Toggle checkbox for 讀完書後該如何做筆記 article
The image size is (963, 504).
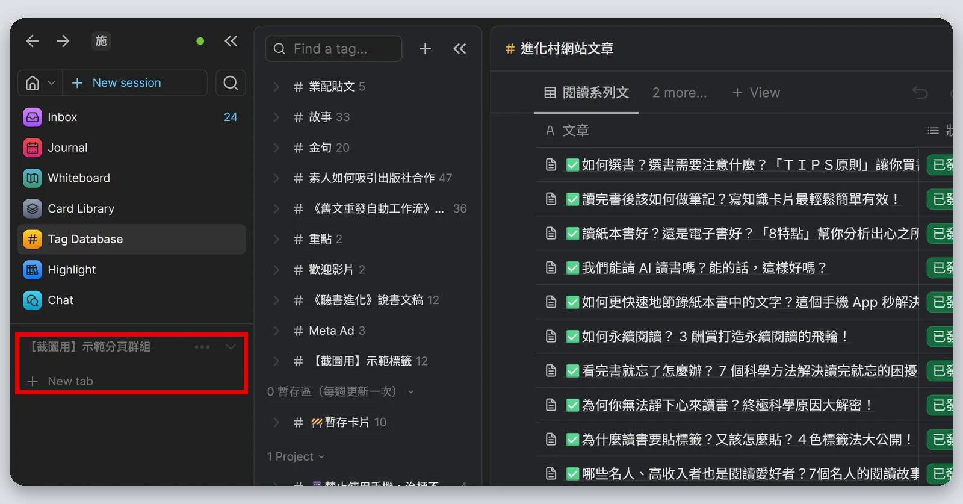click(572, 199)
